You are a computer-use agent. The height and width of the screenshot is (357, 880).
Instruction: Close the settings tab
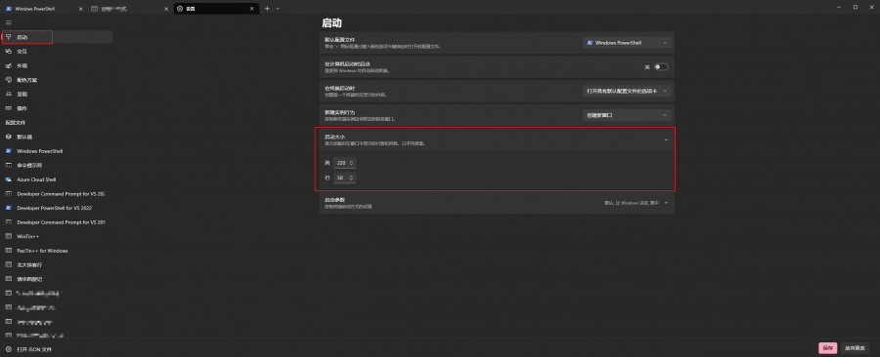tap(252, 9)
